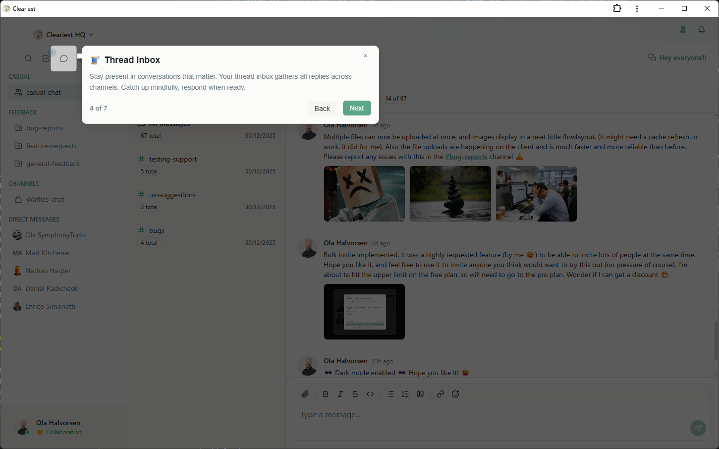Viewport: 719px width, 449px height.
Task: Click the message list vertical scrollbar
Action: (x=716, y=340)
